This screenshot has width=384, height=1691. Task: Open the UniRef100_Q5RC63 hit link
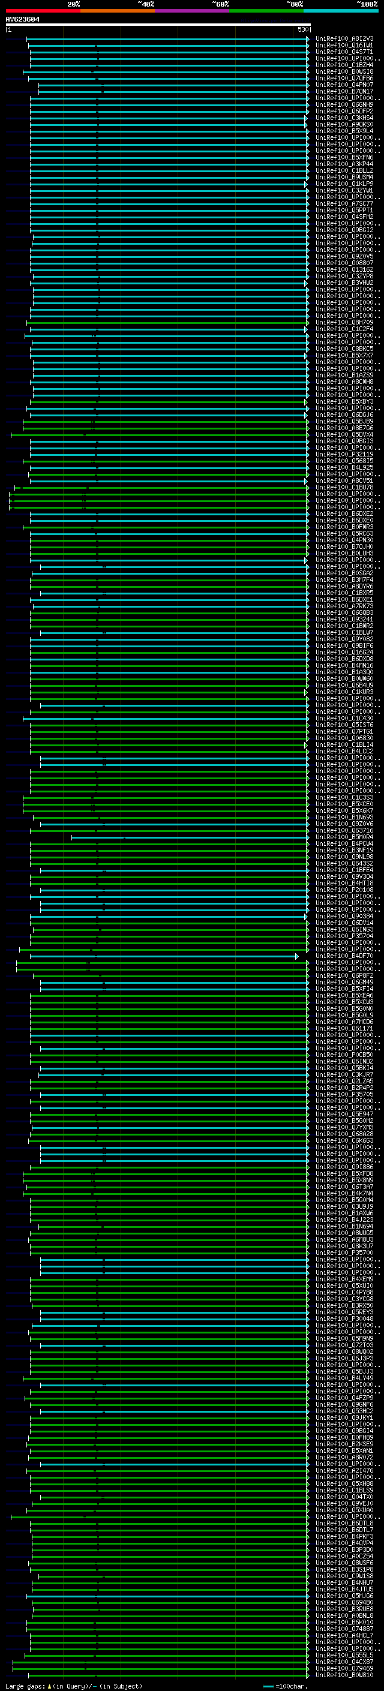click(344, 533)
